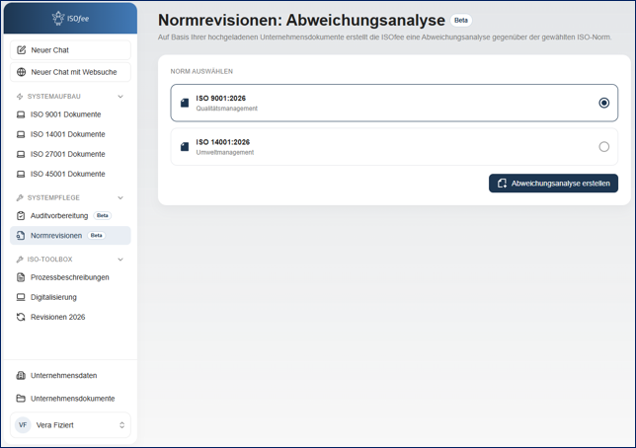Open the Normrevisionen menu item
The width and height of the screenshot is (636, 448).
point(70,236)
